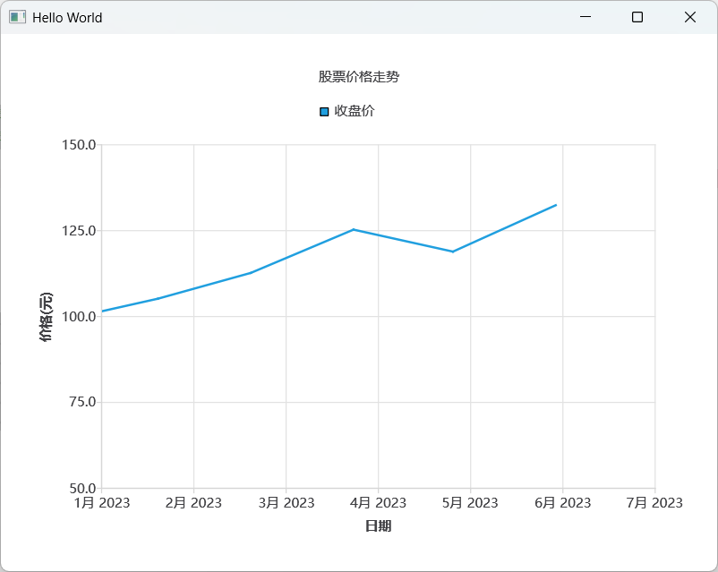The height and width of the screenshot is (572, 718).
Task: Click the 125.0 y-axis label
Action: coord(79,231)
